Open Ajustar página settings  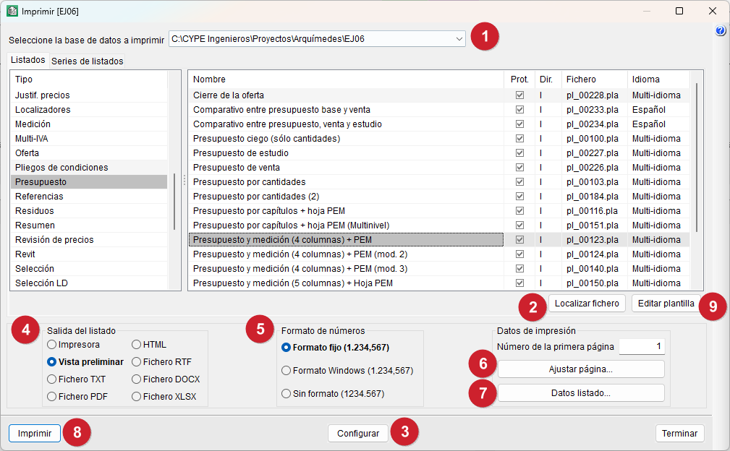click(x=580, y=369)
